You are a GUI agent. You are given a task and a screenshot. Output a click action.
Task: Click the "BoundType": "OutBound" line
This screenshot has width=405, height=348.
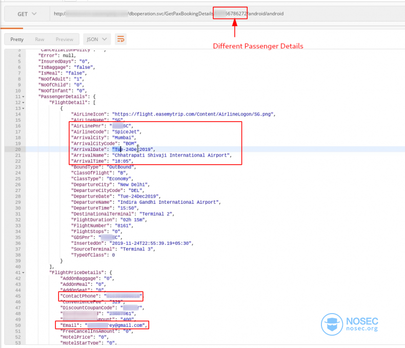[104, 167]
